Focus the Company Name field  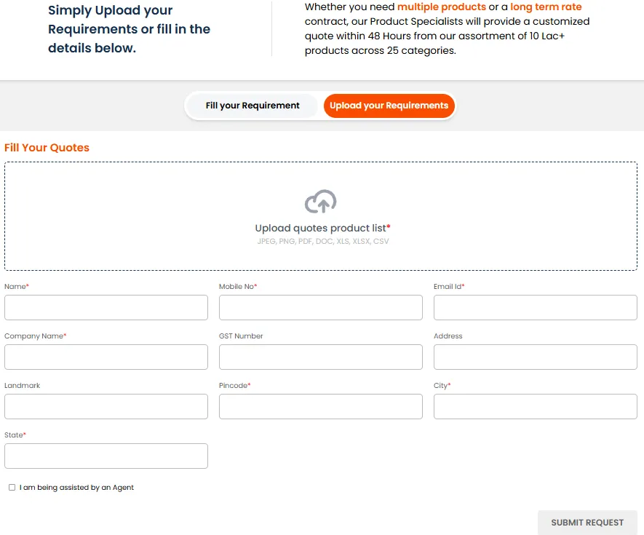[x=106, y=357]
